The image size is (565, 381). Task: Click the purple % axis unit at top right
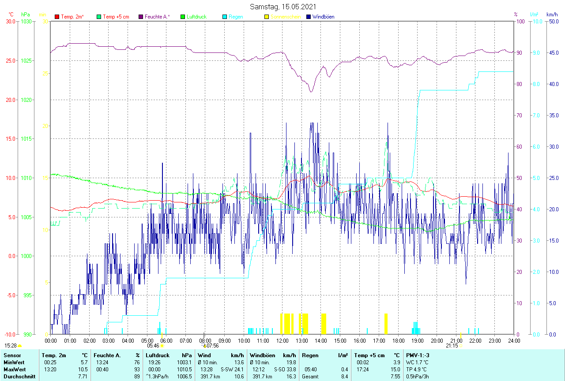pyautogui.click(x=516, y=15)
